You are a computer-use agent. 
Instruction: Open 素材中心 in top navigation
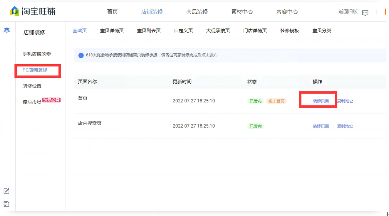pos(242,12)
